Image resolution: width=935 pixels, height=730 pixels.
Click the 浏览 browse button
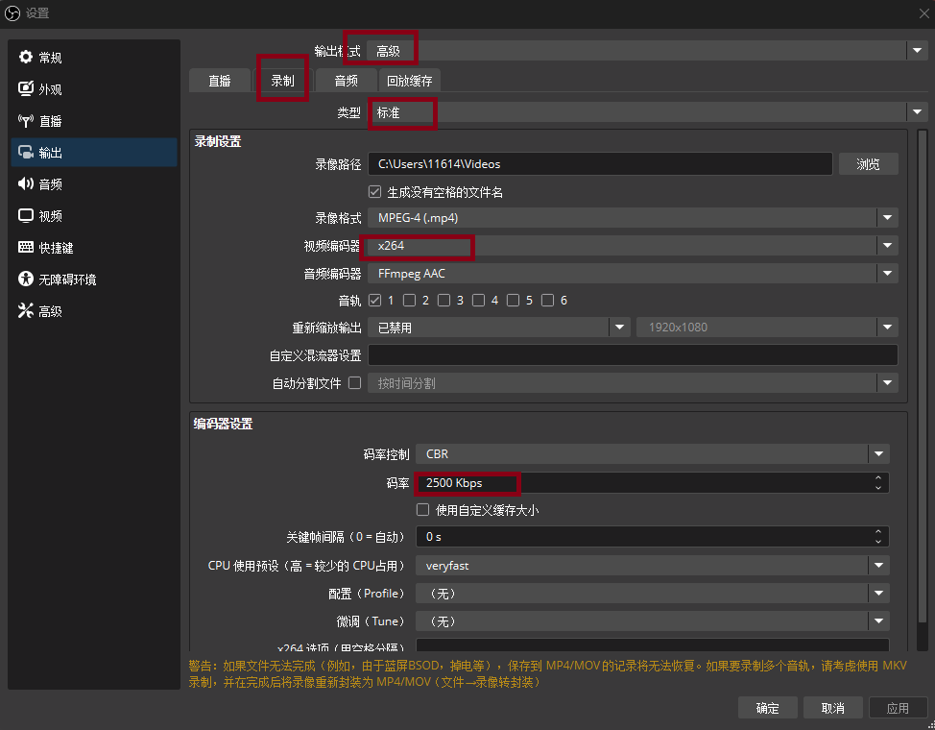coord(868,164)
